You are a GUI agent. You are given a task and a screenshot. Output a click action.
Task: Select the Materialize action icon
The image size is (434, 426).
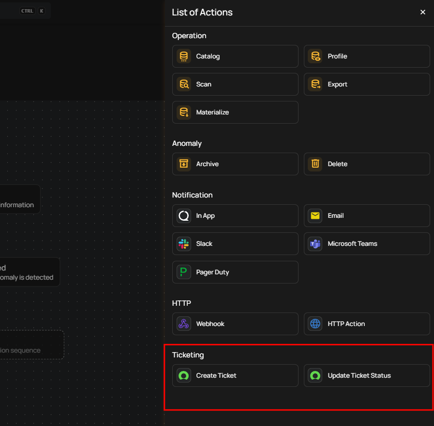(x=184, y=113)
